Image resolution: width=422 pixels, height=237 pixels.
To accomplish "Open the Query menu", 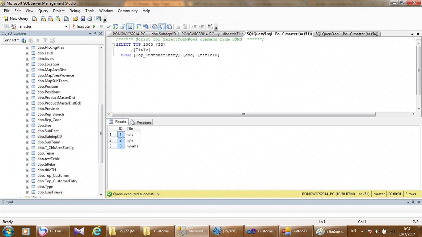I will (x=43, y=11).
